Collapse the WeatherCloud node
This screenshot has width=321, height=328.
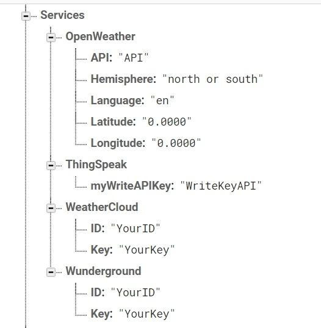pyautogui.click(x=51, y=208)
